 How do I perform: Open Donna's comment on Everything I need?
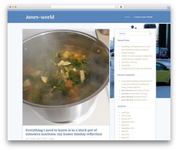tap(137, 84)
